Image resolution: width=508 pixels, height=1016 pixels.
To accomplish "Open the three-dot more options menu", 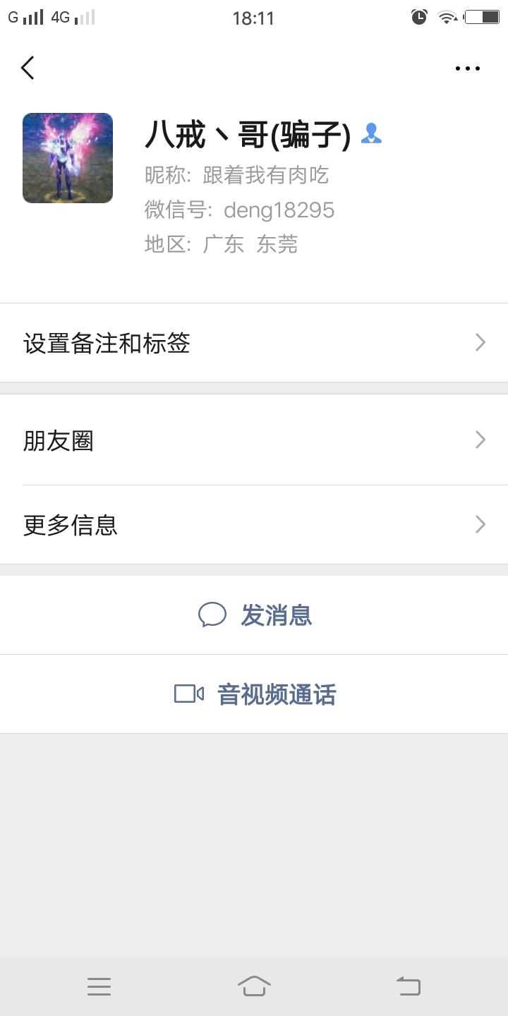I will coord(467,68).
